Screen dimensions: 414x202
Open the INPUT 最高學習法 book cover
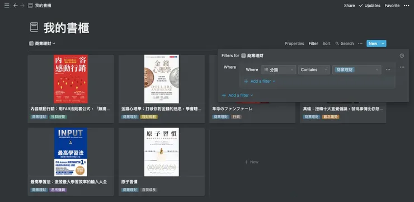70,152
